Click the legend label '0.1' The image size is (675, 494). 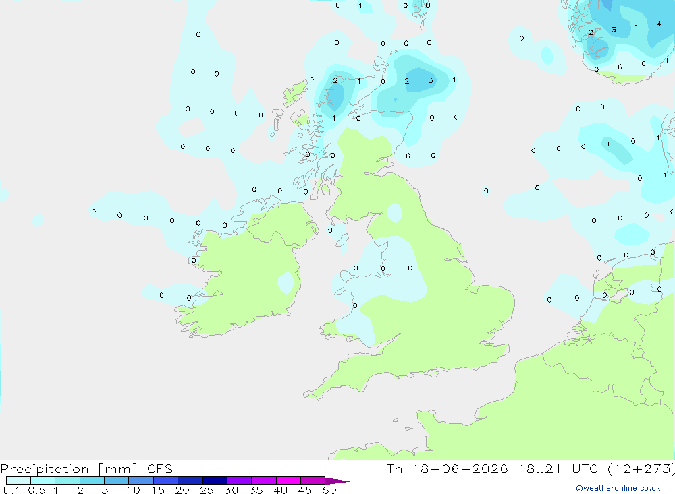tap(11, 490)
